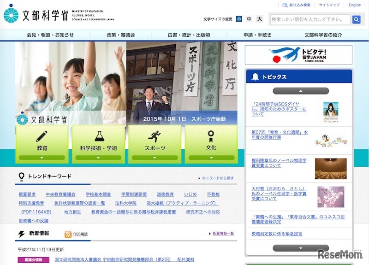Click the 地方創生 keyword

(72, 212)
